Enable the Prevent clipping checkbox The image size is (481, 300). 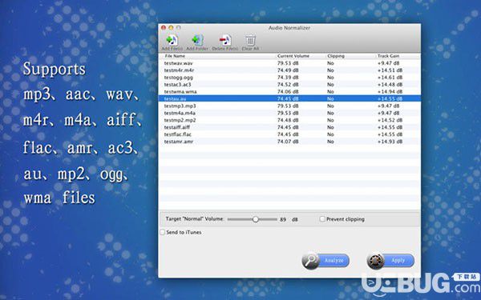[322, 219]
